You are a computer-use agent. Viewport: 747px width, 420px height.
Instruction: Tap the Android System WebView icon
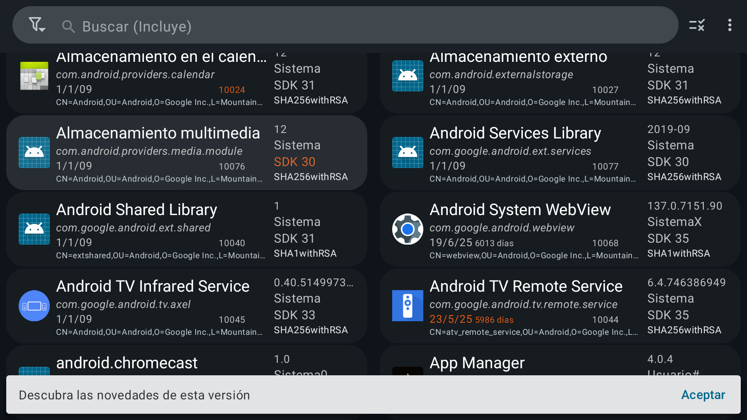(408, 229)
